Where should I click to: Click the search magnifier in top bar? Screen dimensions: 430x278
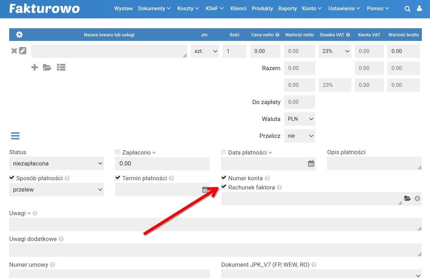coord(407,9)
